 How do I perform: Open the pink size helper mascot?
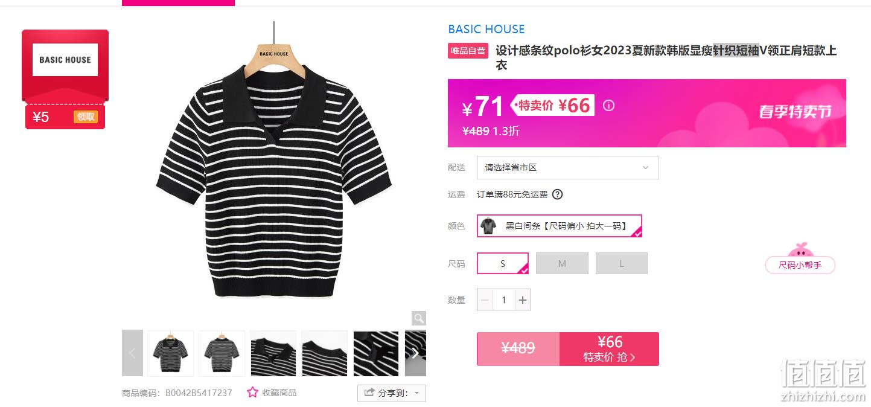(x=800, y=258)
